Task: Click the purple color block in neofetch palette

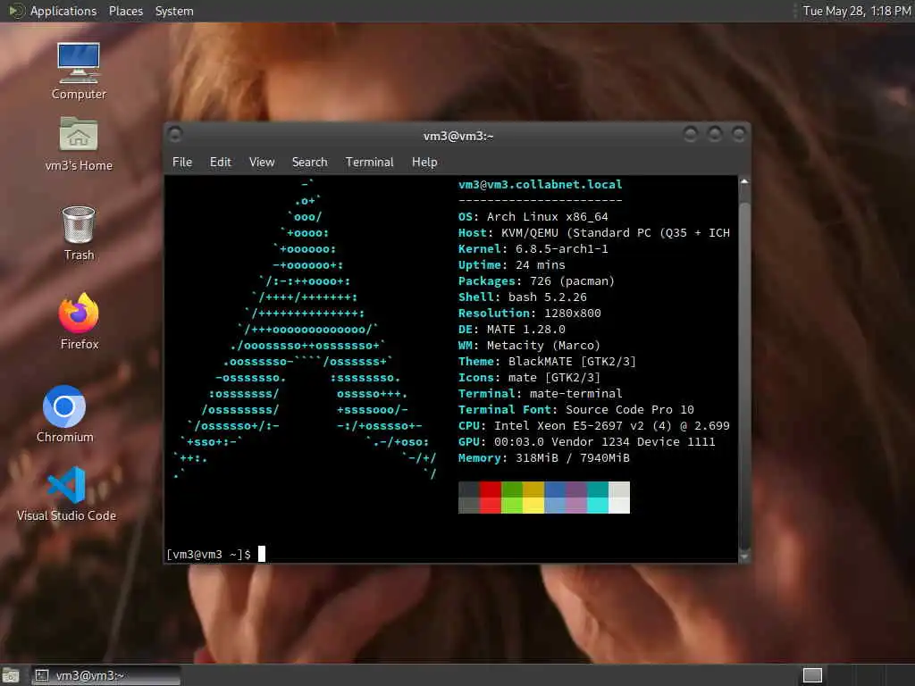Action: 576,498
